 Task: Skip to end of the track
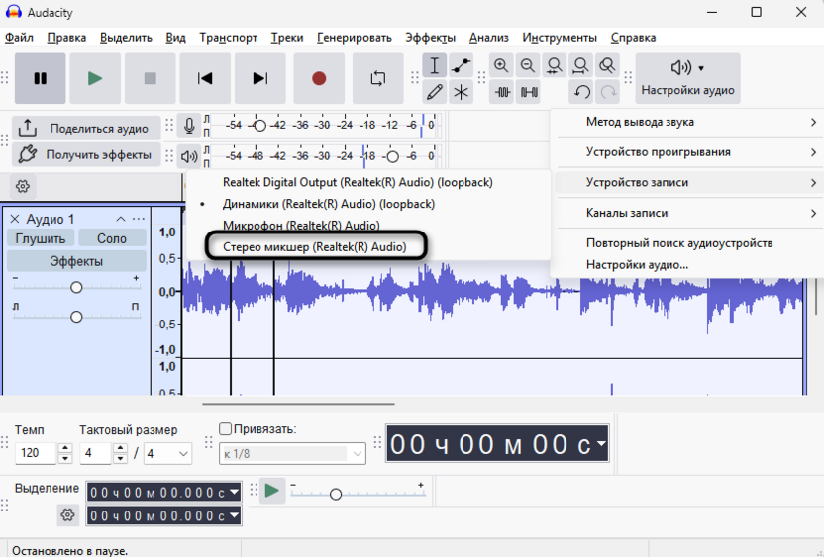coord(260,78)
